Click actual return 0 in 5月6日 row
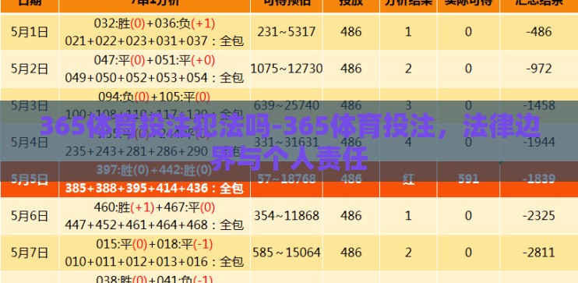Image resolution: width=578 pixels, height=283 pixels. [468, 215]
